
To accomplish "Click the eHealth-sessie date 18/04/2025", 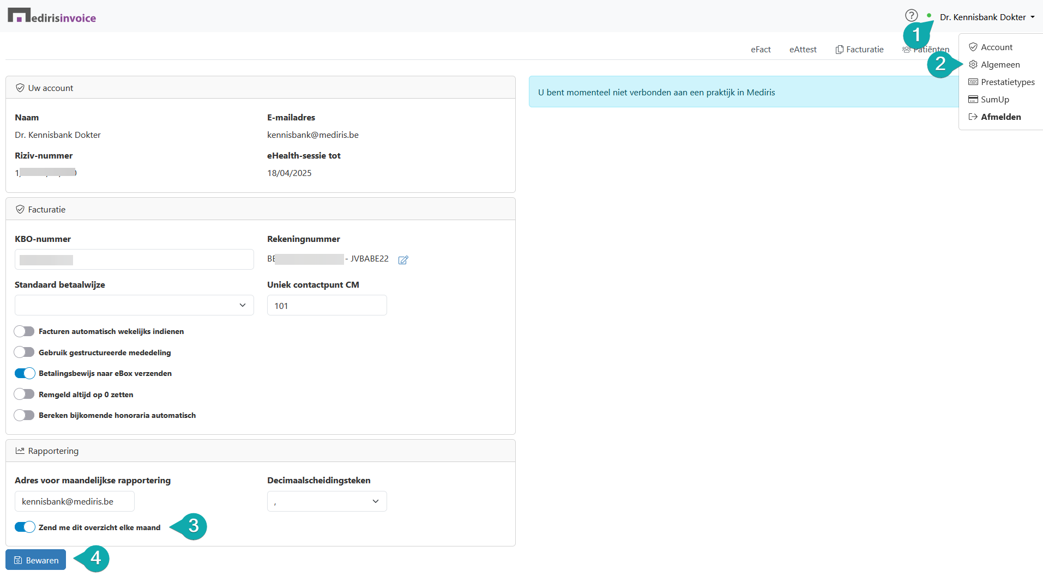I will [x=290, y=173].
